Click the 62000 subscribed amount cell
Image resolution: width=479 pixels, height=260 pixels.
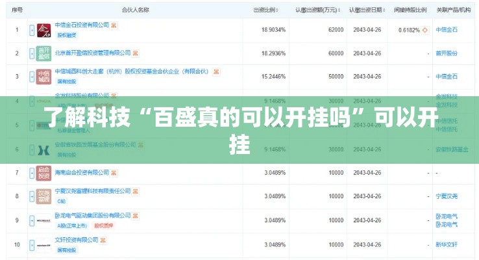click(x=336, y=30)
